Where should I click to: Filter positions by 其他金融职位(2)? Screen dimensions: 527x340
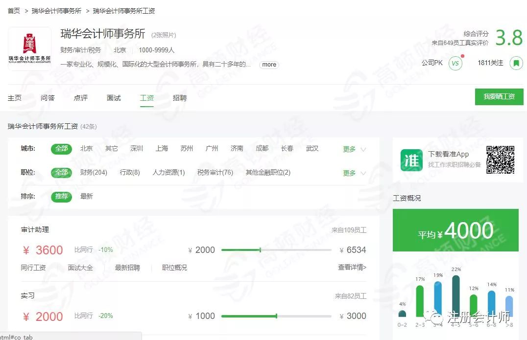pyautogui.click(x=268, y=173)
